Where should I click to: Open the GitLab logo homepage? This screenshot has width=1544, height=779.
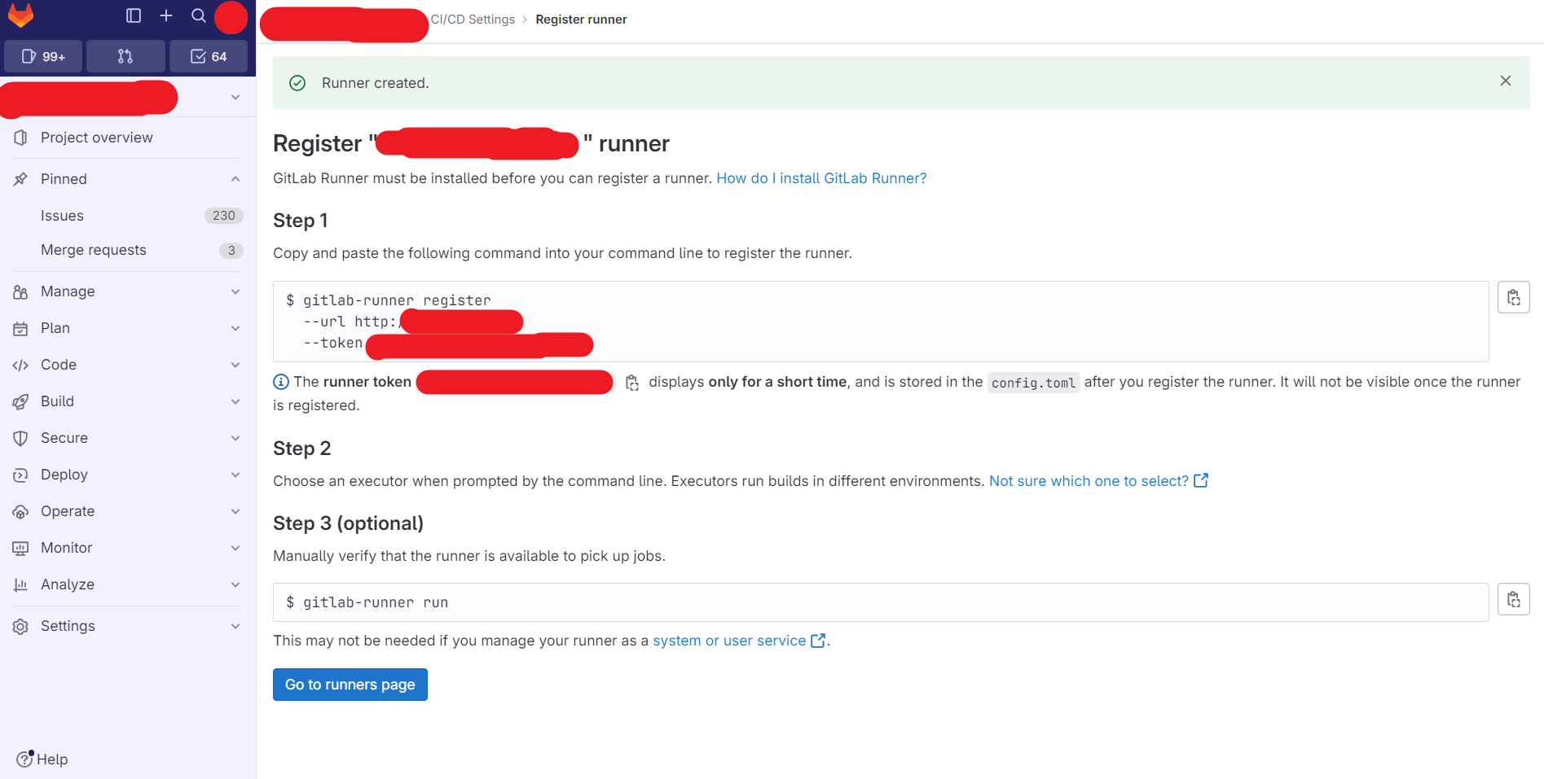[x=20, y=15]
